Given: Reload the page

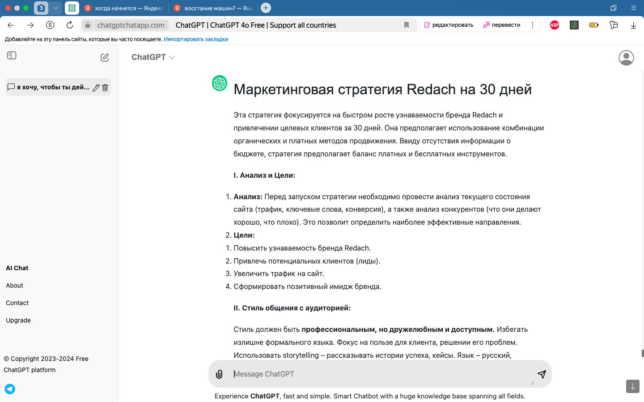Looking at the screenshot, I should coord(70,25).
